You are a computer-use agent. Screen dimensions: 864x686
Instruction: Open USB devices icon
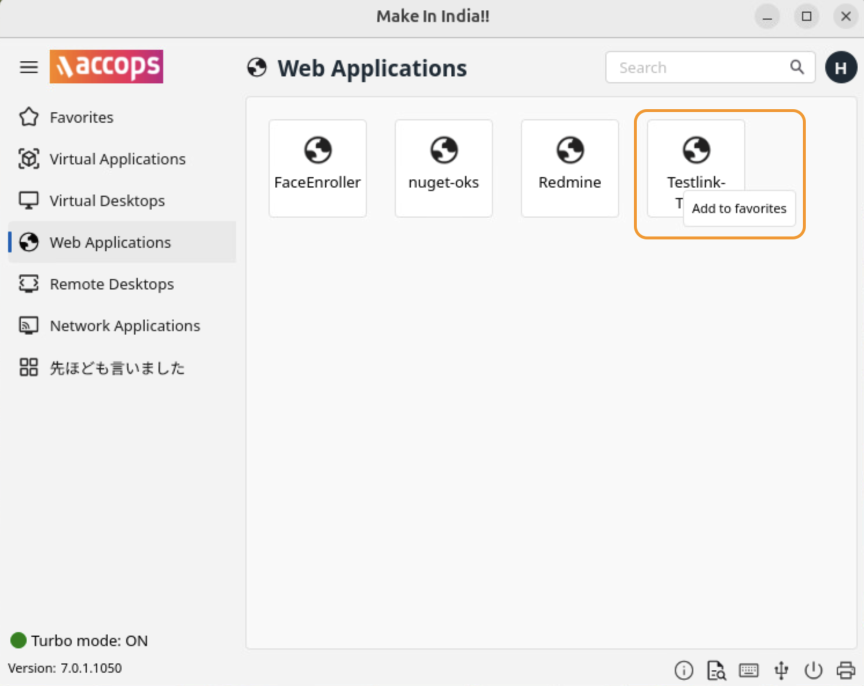coord(781,670)
